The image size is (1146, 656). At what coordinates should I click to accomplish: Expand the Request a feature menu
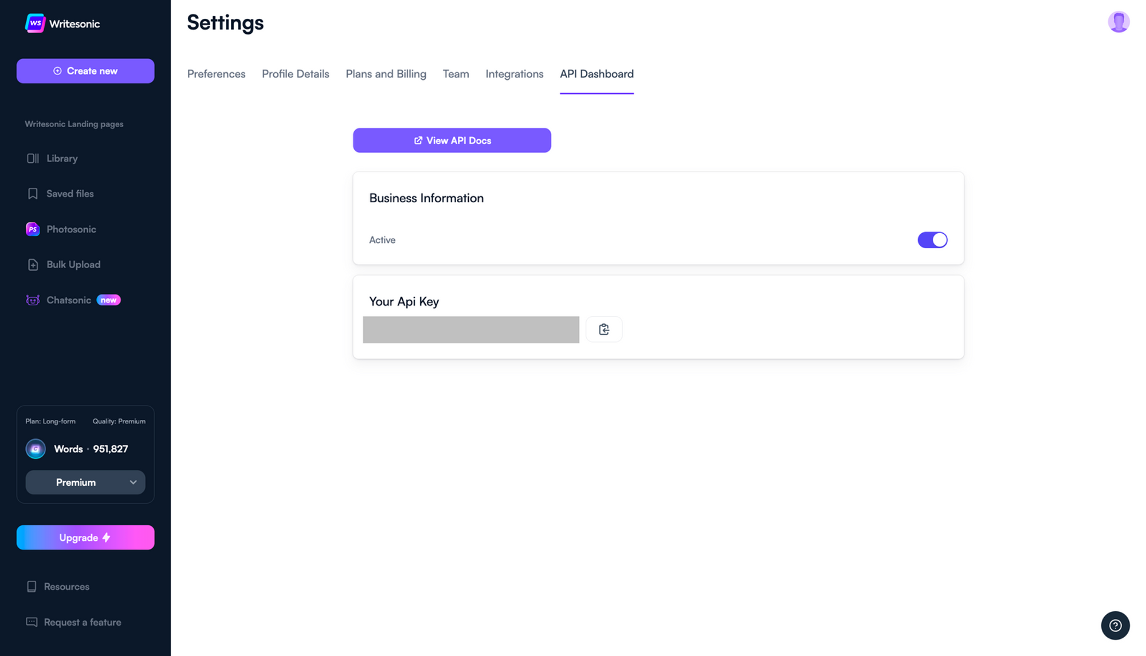pyautogui.click(x=83, y=622)
